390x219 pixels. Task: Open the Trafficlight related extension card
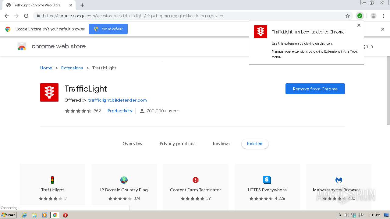pos(52,187)
